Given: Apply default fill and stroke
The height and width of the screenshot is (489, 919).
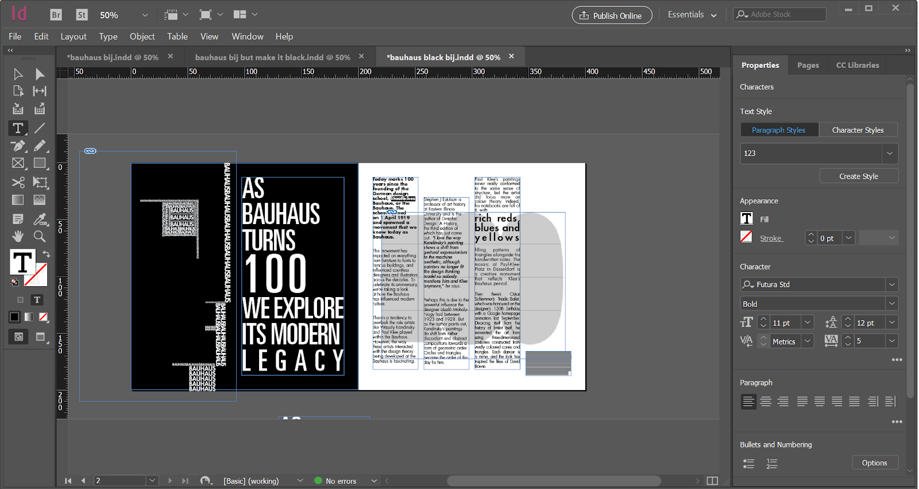Looking at the screenshot, I should point(14,282).
